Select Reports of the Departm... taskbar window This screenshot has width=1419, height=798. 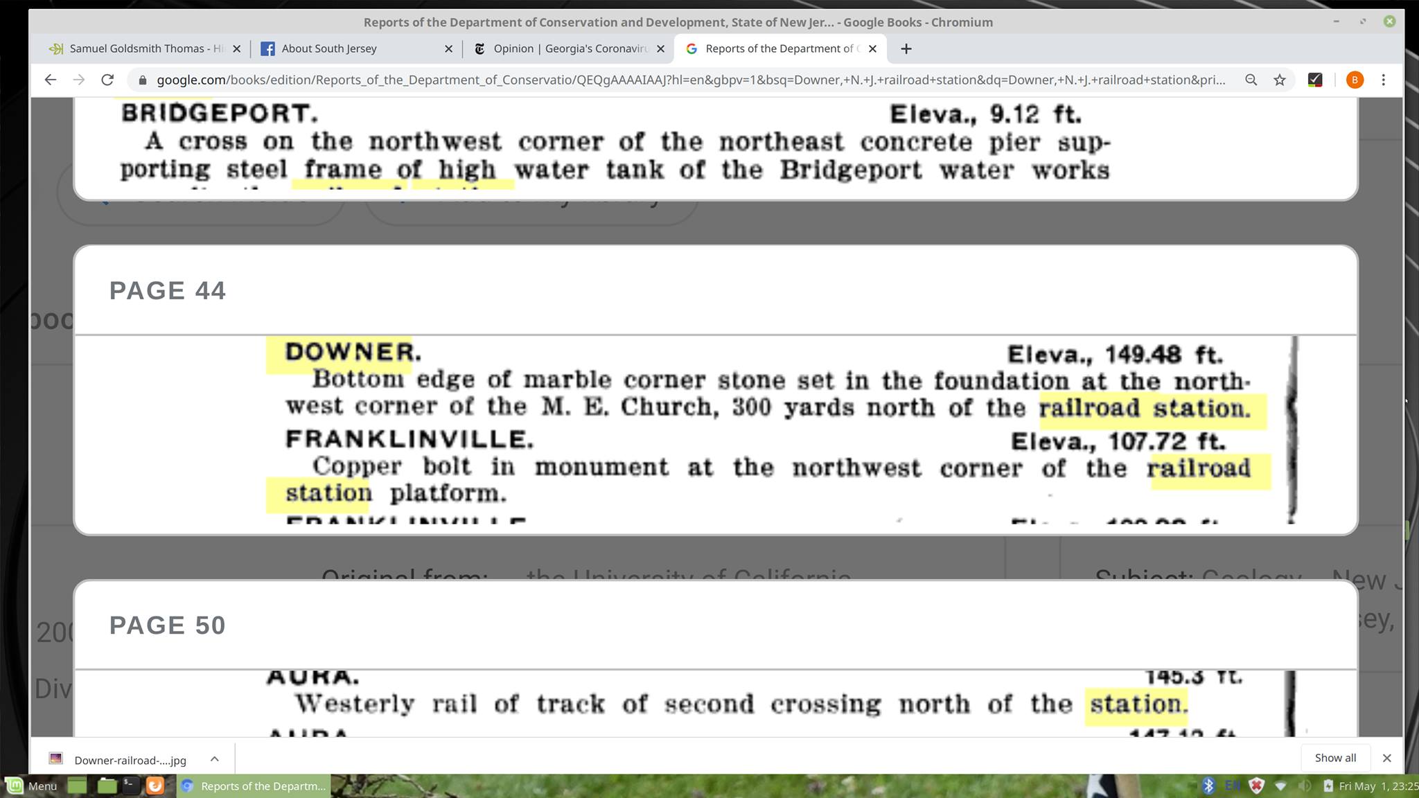pos(254,786)
